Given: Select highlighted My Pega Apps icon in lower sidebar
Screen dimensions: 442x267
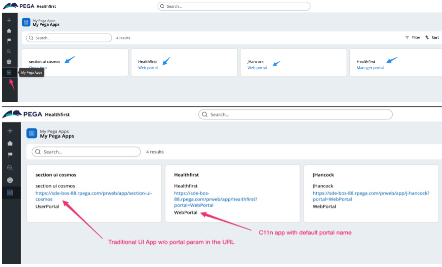Looking at the screenshot, I should click(10, 193).
